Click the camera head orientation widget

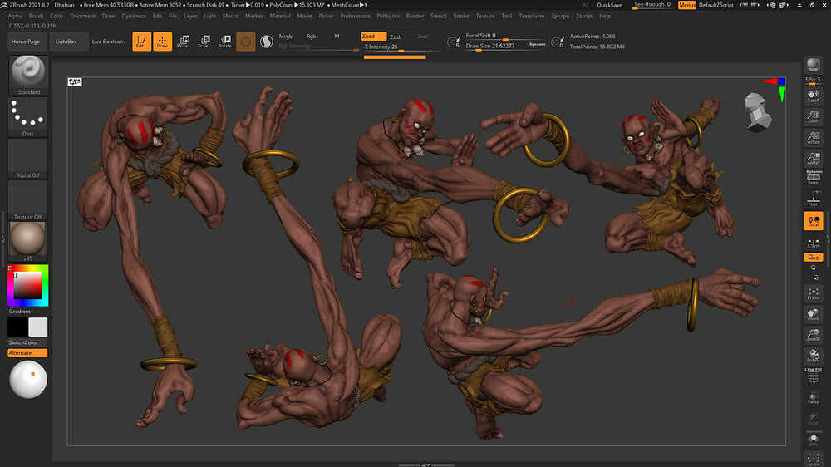(757, 112)
